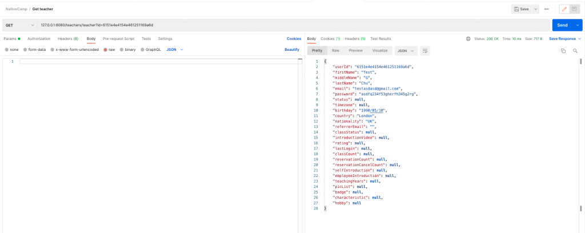Click the Get teacher request title
The image size is (585, 233).
[x=42, y=9]
